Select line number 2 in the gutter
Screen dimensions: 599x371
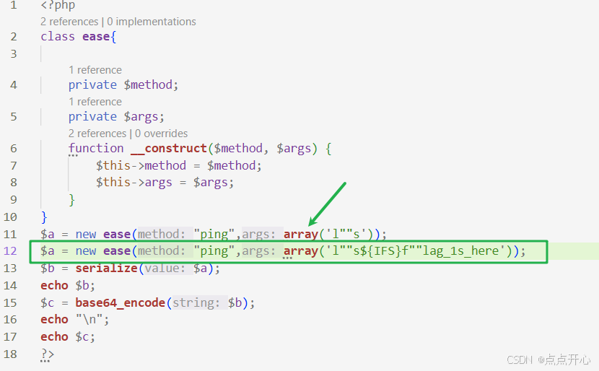point(14,37)
